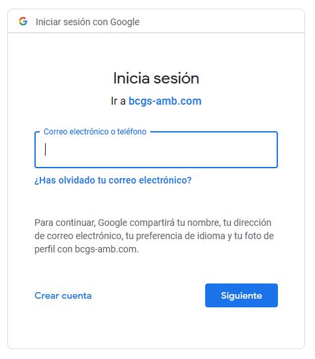315x359 pixels.
Task: Click the 'Ir a' text before the domain
Action: (118, 101)
